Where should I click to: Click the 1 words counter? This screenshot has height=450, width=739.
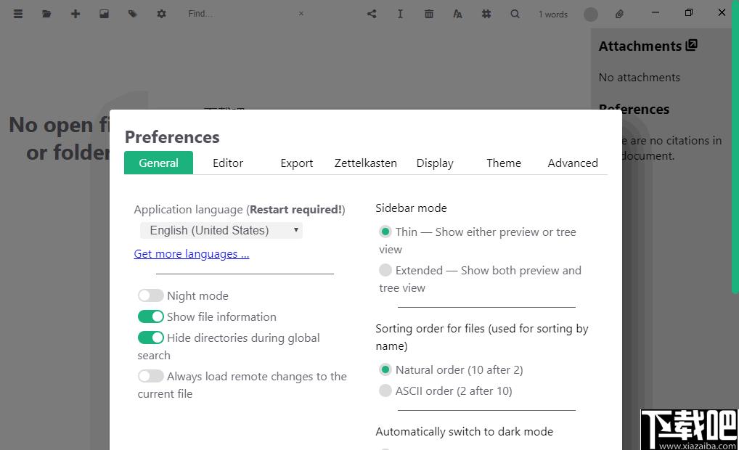click(x=553, y=14)
